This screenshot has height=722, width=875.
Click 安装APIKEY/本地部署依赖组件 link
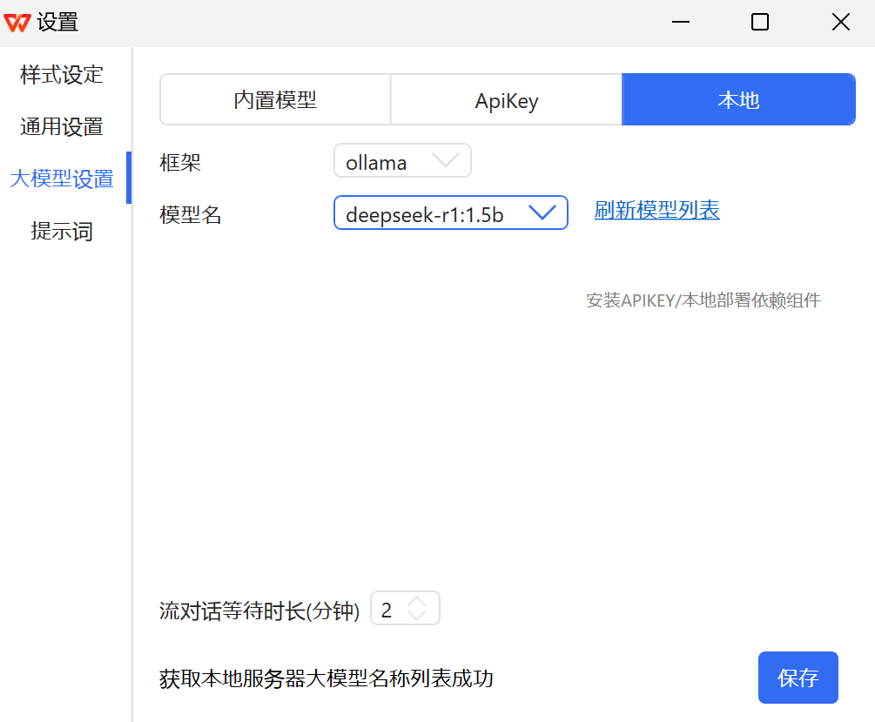(703, 300)
